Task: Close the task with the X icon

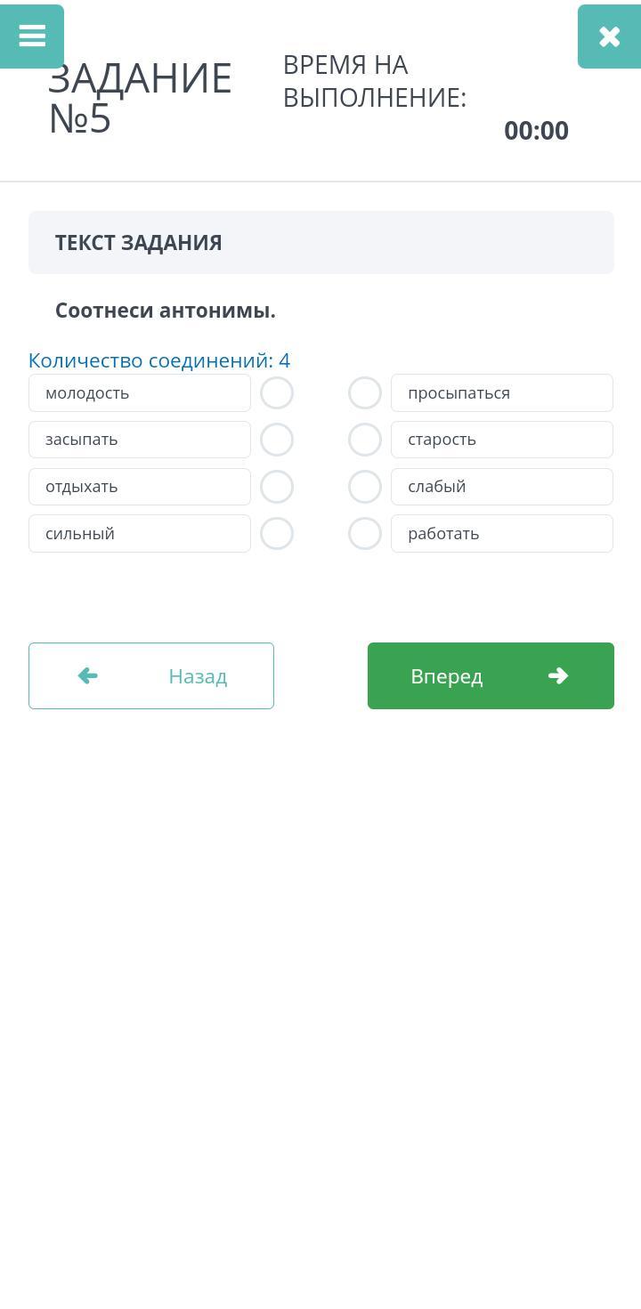Action: 609,36
